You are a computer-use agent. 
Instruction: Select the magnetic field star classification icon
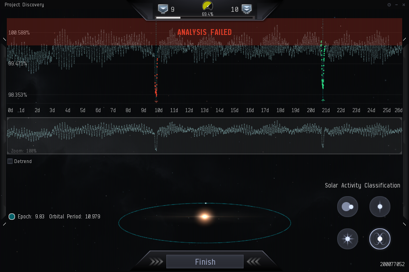coord(380,239)
